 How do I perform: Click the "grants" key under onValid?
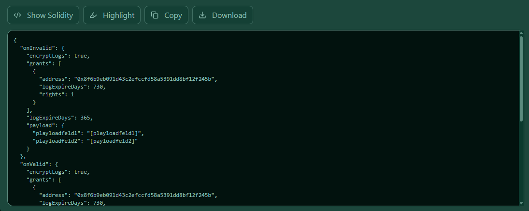click(x=39, y=180)
